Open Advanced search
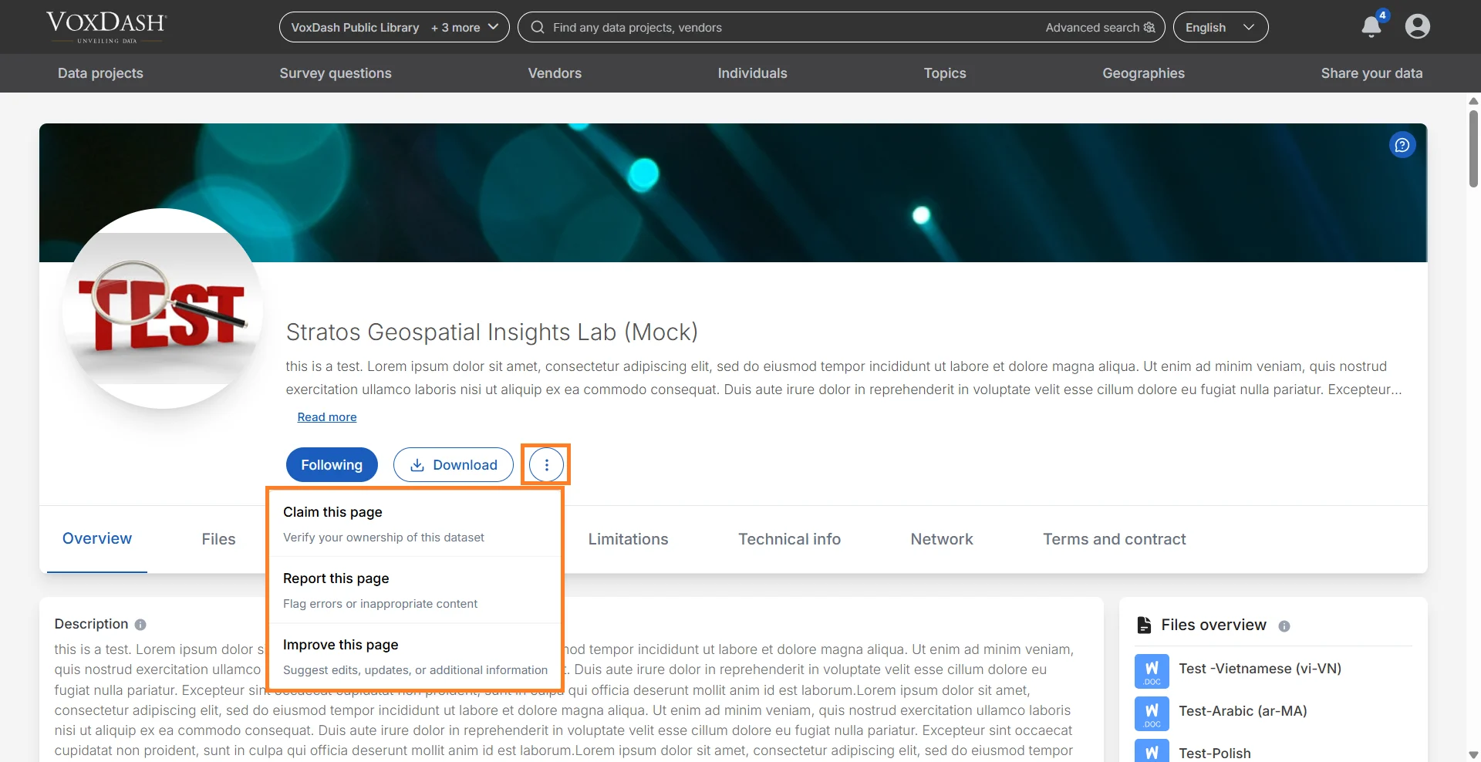Screen dimensions: 1481x762 [x=1100, y=27]
